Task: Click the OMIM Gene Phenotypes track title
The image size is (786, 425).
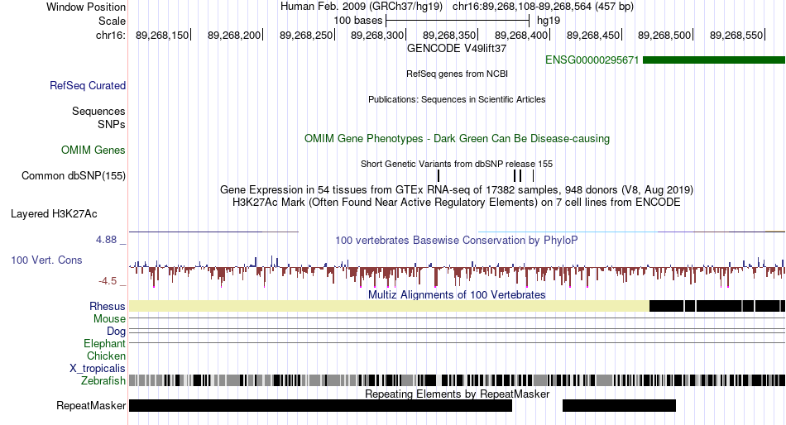Action: click(457, 138)
